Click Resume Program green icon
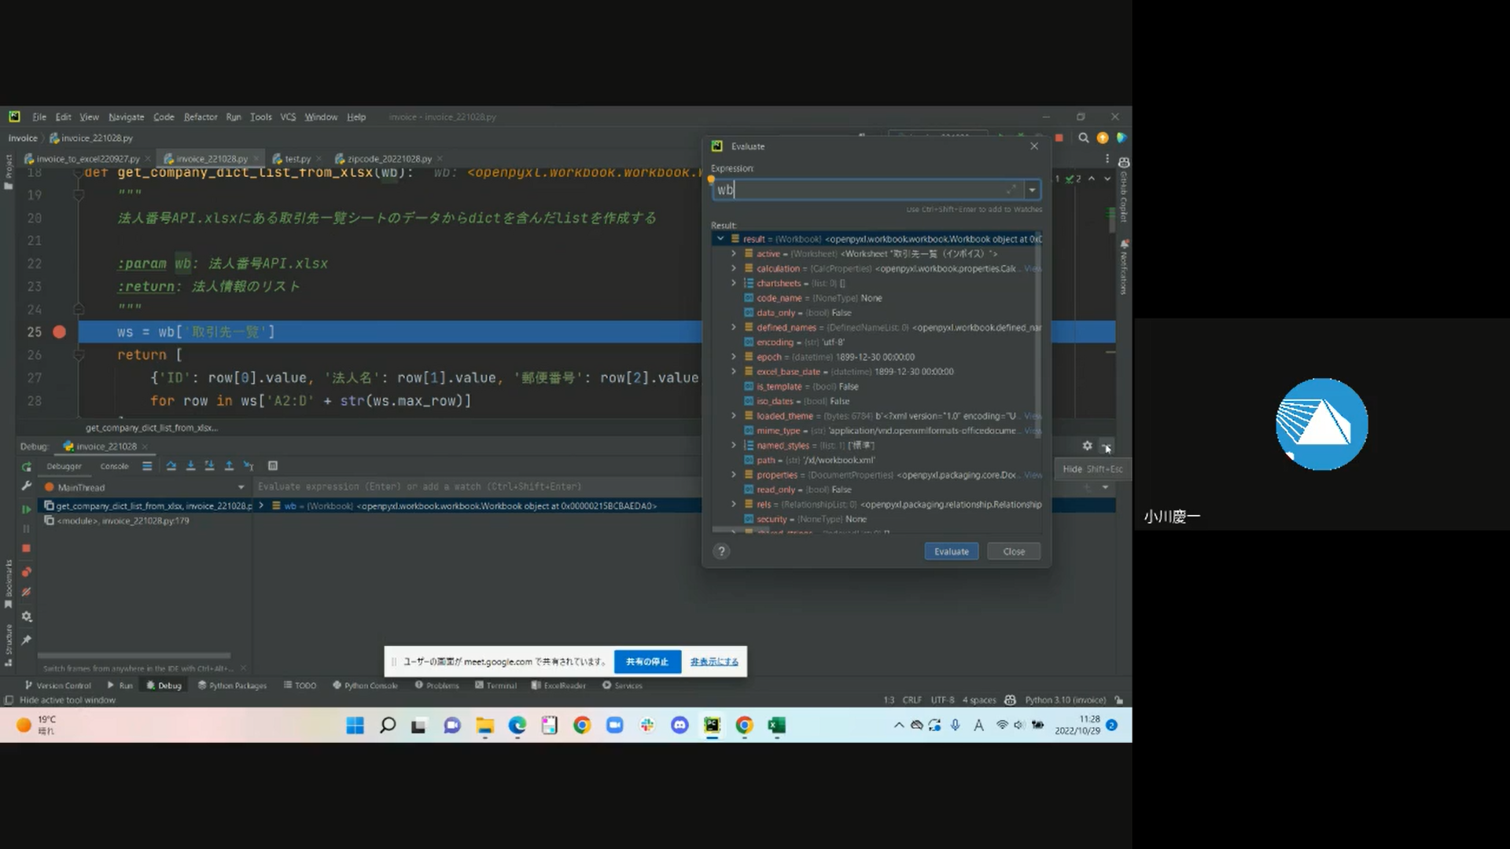The image size is (1510, 849). 26,509
